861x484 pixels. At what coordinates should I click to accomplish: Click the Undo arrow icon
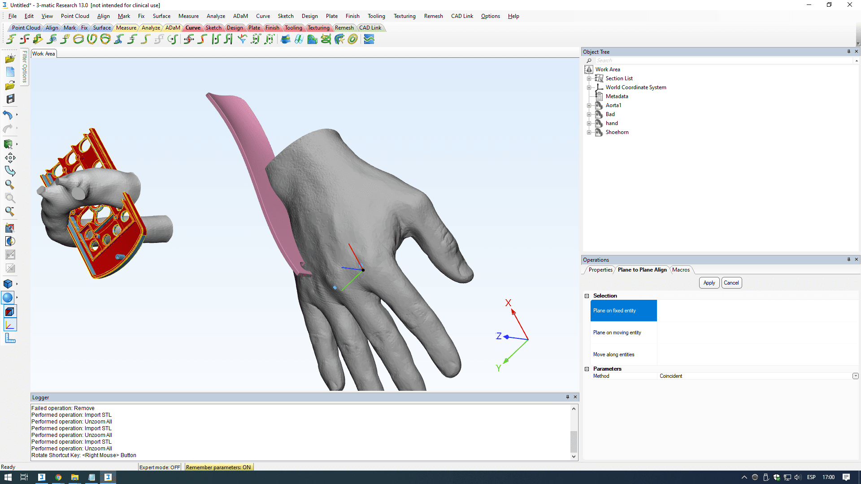[x=8, y=115]
